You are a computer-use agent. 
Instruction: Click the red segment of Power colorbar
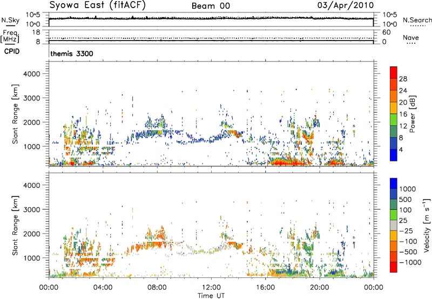point(394,72)
